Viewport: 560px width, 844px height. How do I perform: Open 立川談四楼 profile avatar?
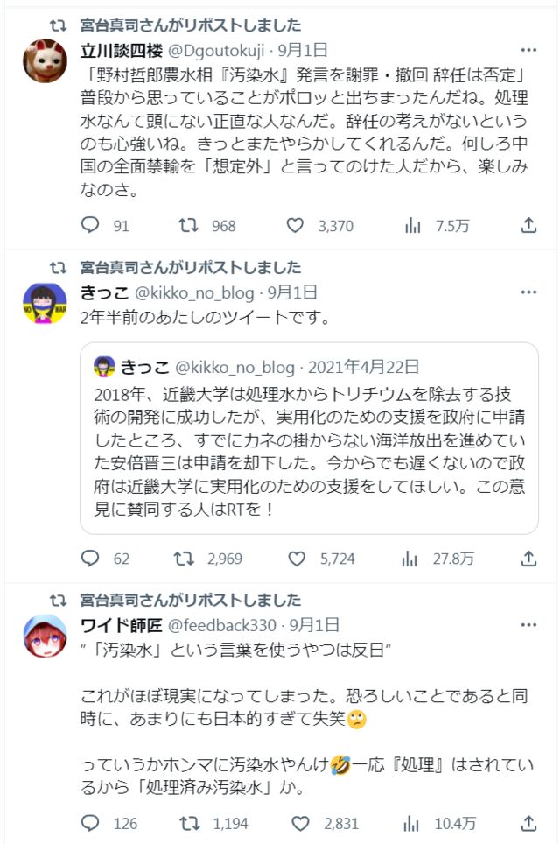(x=45, y=61)
